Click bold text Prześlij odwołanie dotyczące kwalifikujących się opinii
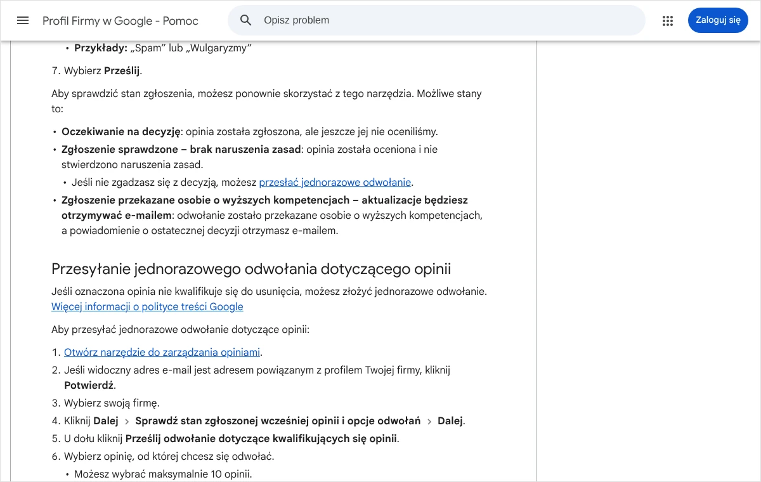This screenshot has height=482, width=761. 261,439
